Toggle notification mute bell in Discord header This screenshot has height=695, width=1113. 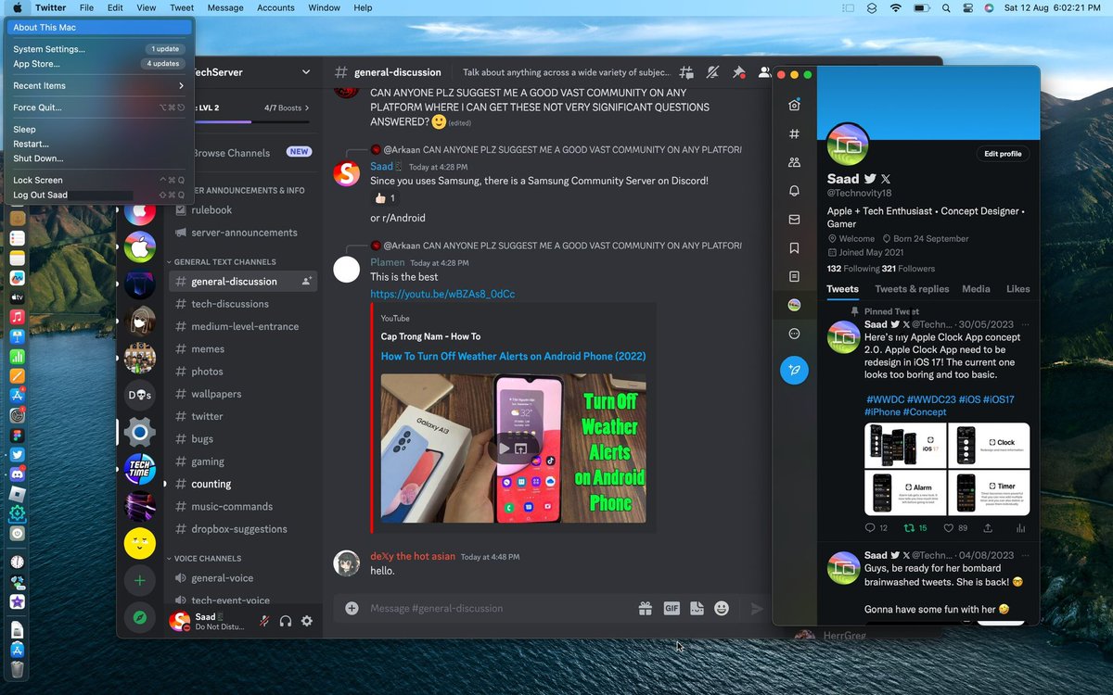point(712,72)
